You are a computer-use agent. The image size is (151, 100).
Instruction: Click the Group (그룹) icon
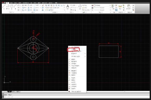(113, 7)
